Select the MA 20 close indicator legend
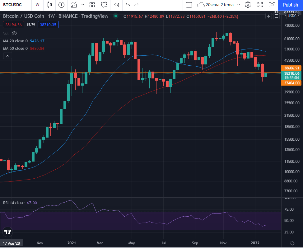The image size is (303, 249). point(15,41)
